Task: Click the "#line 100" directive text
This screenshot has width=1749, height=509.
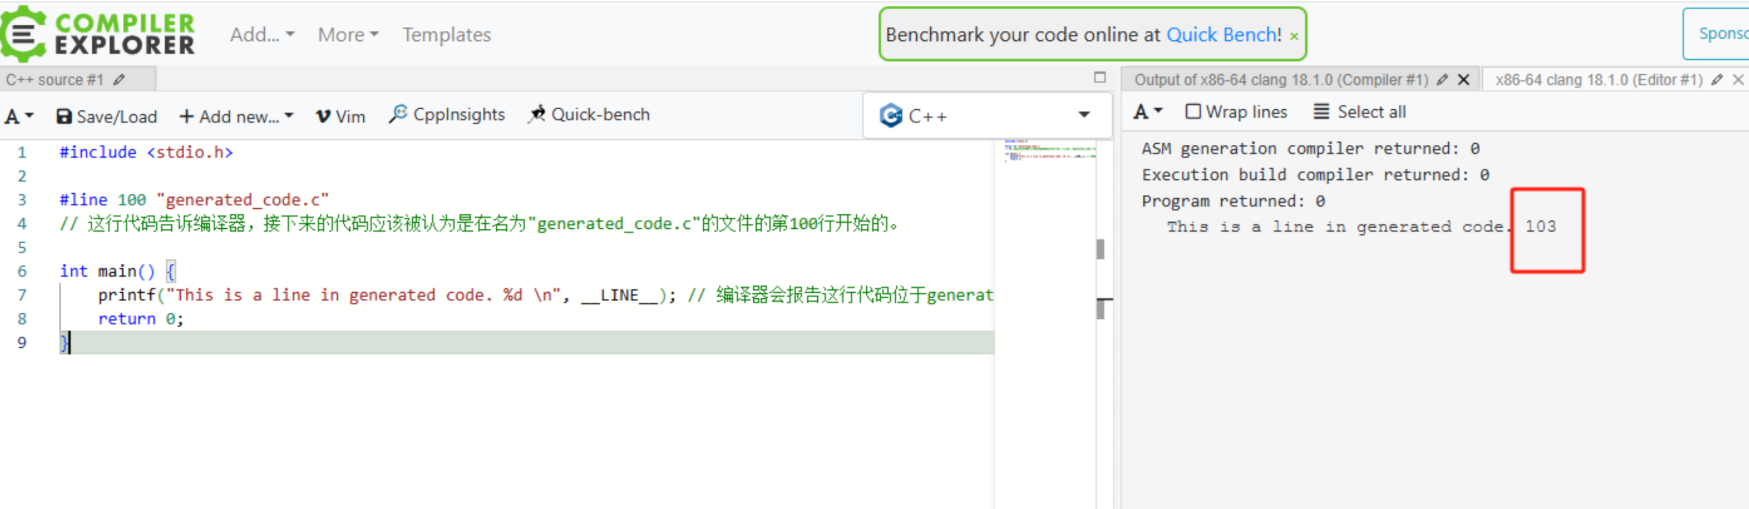Action: (103, 200)
